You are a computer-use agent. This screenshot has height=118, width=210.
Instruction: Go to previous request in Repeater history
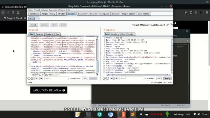pos(54,25)
